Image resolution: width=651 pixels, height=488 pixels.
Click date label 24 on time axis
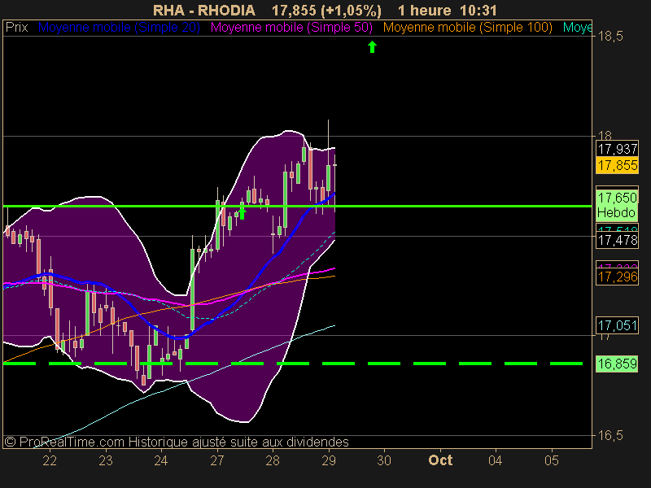coord(161,460)
